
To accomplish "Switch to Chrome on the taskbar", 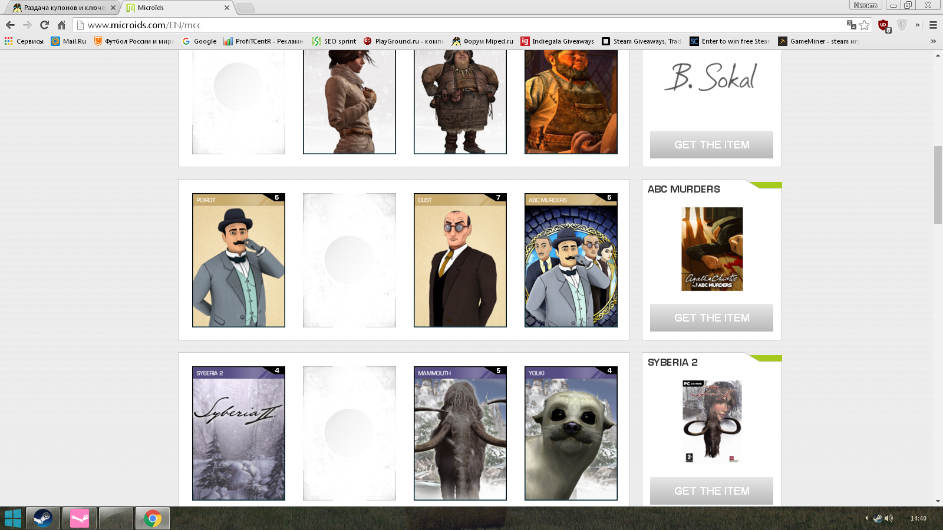I will tap(153, 518).
